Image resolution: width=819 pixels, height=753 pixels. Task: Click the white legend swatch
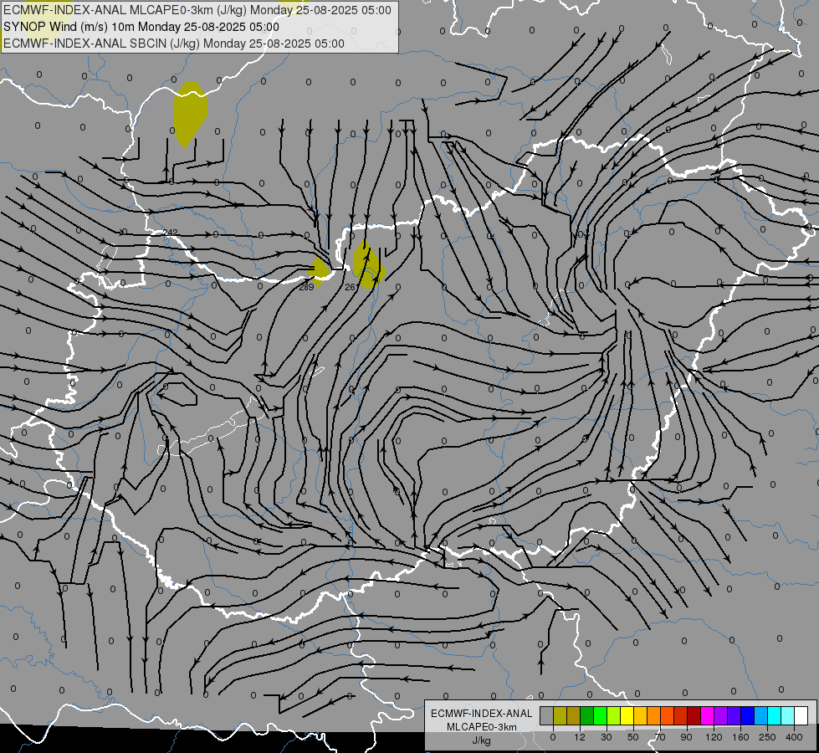[x=801, y=716]
